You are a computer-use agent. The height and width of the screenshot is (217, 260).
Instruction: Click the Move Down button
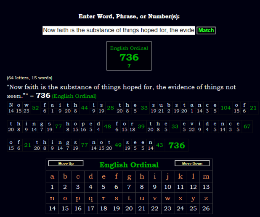tap(192, 164)
